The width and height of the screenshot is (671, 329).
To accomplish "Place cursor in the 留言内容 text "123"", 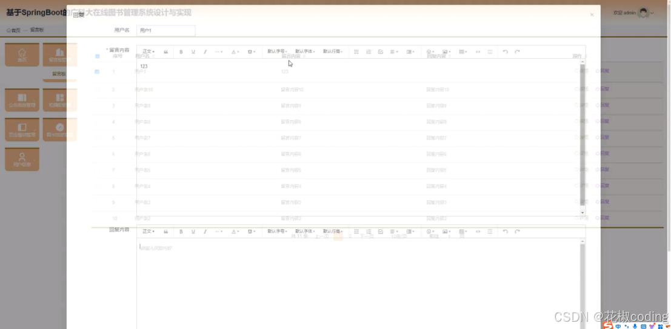I will click(x=144, y=66).
